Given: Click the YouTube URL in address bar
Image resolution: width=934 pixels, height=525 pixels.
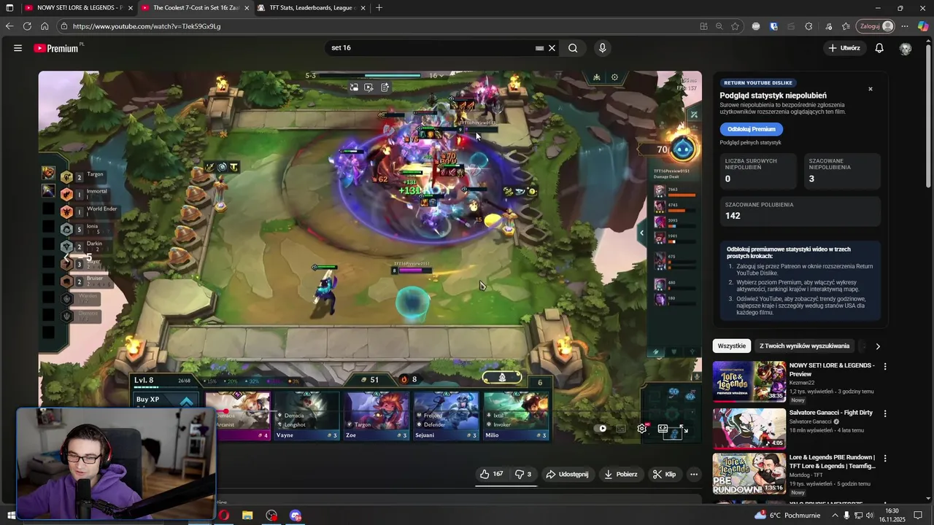Looking at the screenshot, I should pos(147,26).
